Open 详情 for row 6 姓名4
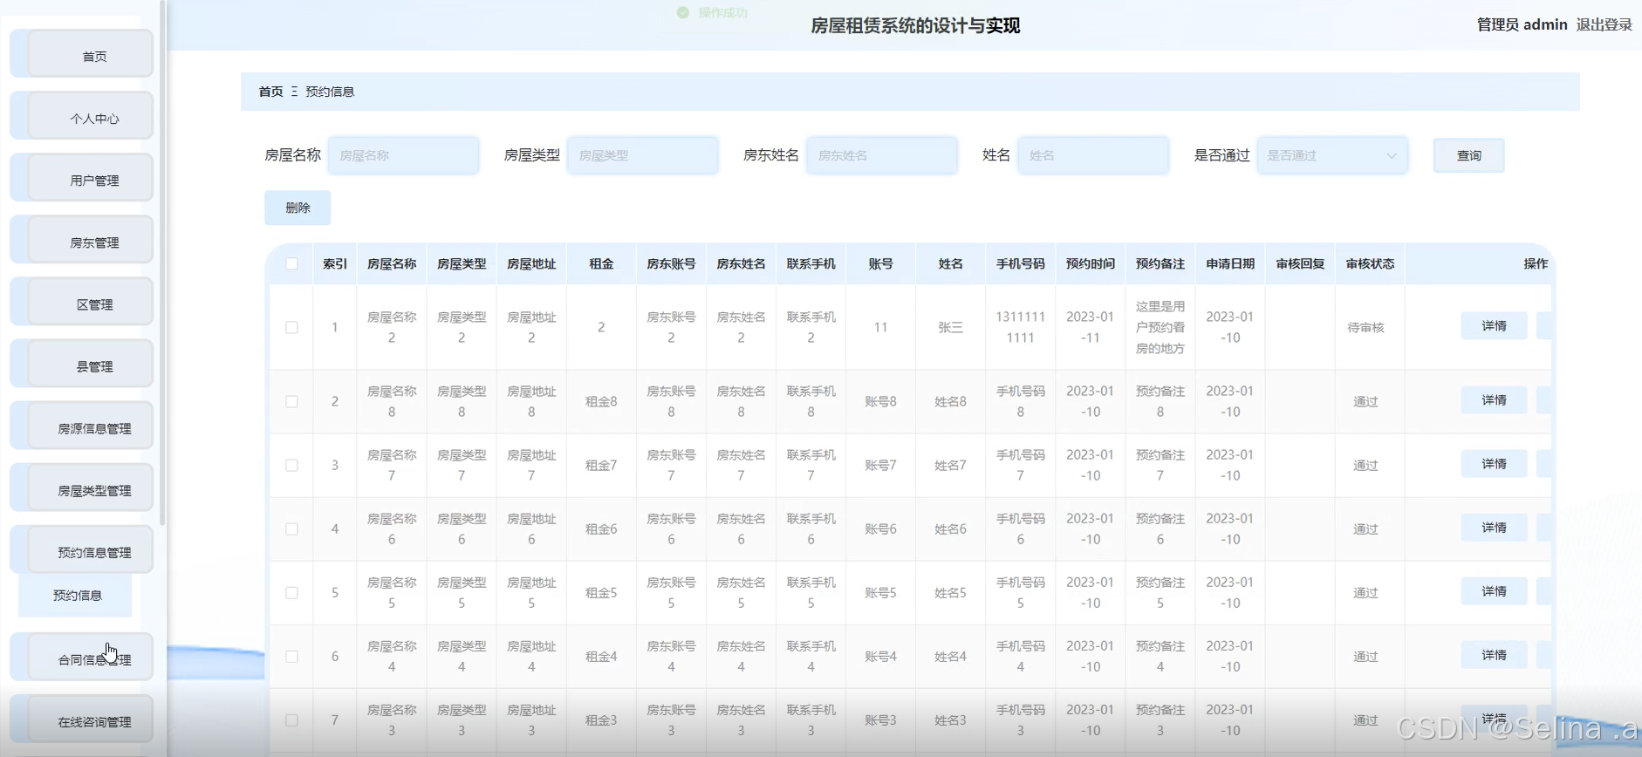The width and height of the screenshot is (1642, 757). 1494,654
